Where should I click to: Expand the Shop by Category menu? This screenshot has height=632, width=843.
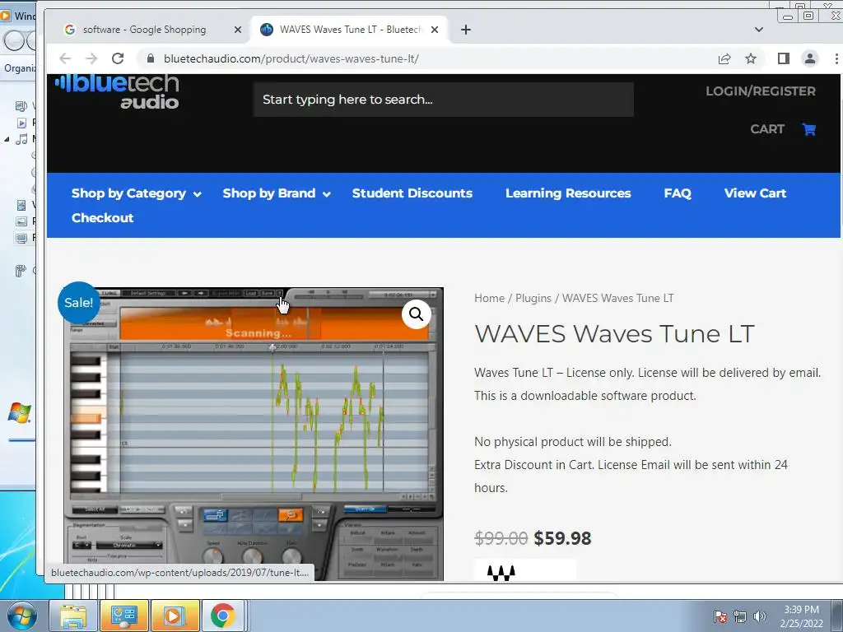(x=136, y=193)
